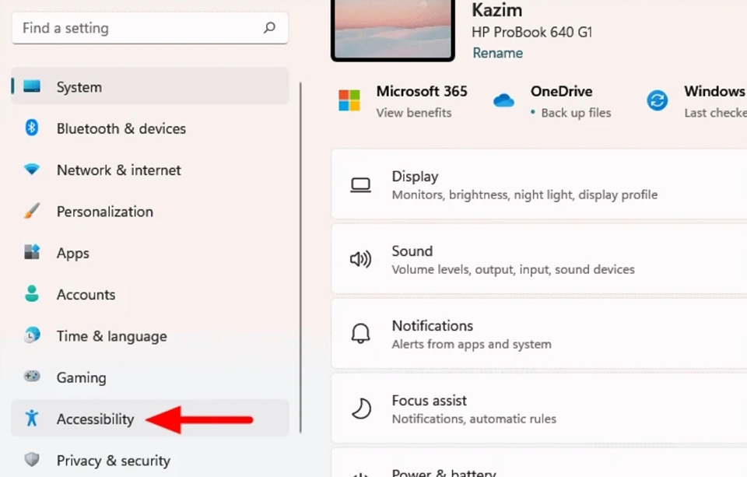Click the OneDrive cloud icon

pyautogui.click(x=503, y=100)
